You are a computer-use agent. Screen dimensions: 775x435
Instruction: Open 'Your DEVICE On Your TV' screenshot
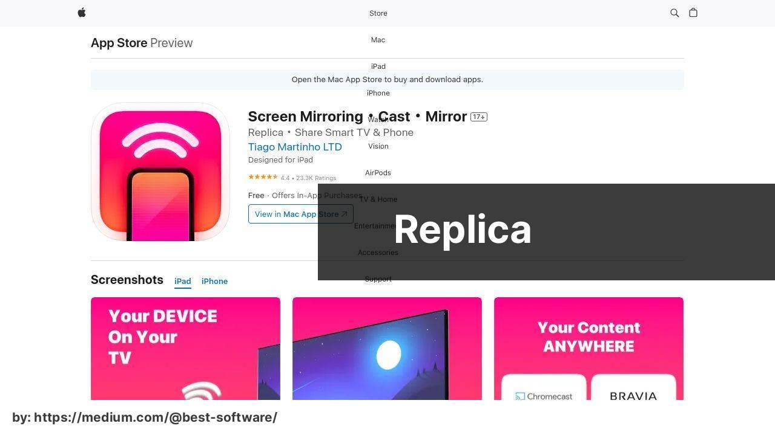pos(185,349)
